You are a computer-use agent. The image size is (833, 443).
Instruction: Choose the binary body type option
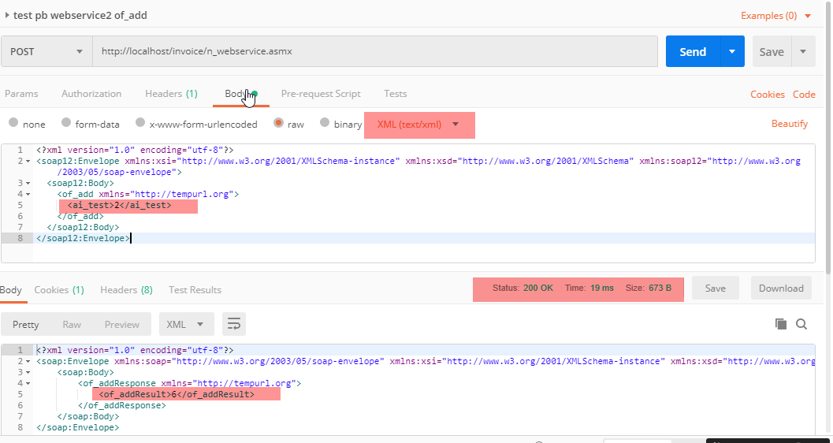coord(325,124)
